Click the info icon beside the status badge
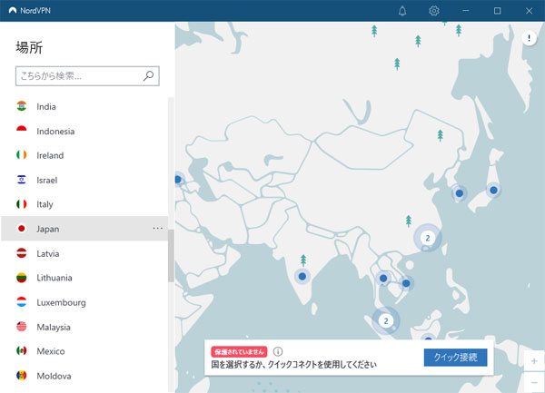Viewport: 545px width, 393px height. pos(278,351)
